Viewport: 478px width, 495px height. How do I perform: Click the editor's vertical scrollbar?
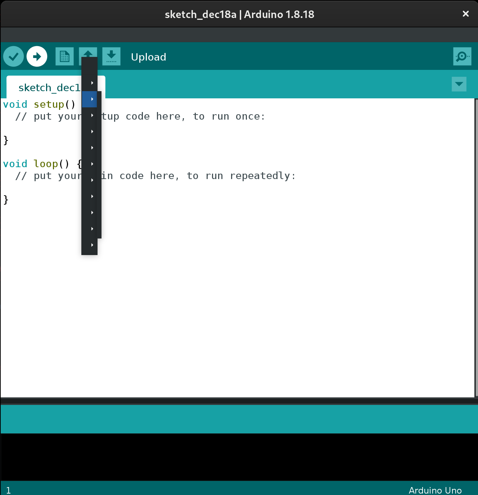tap(476, 248)
